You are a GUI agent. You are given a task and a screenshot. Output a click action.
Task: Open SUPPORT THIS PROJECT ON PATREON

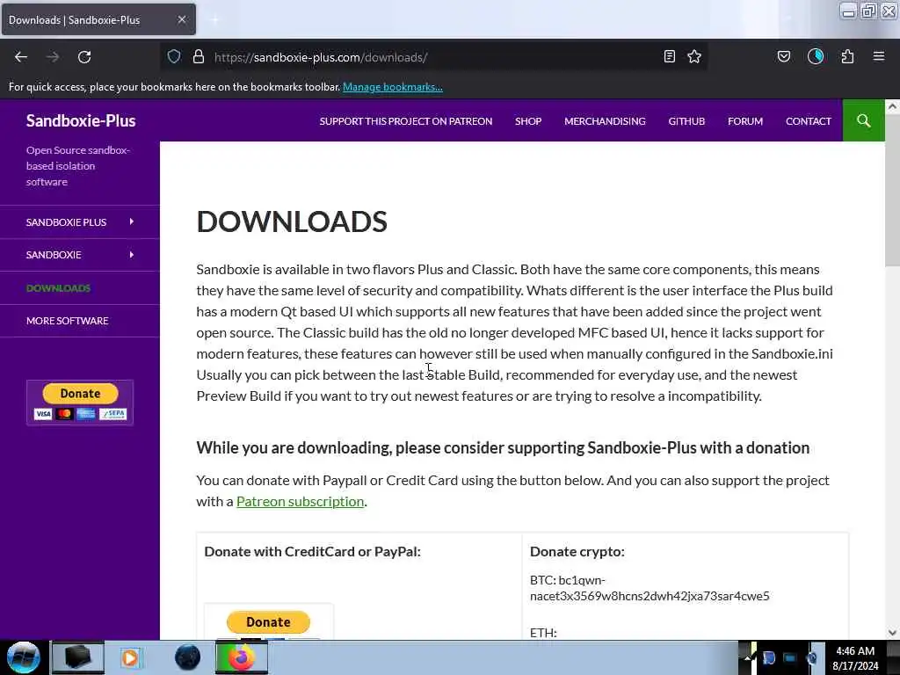[406, 121]
